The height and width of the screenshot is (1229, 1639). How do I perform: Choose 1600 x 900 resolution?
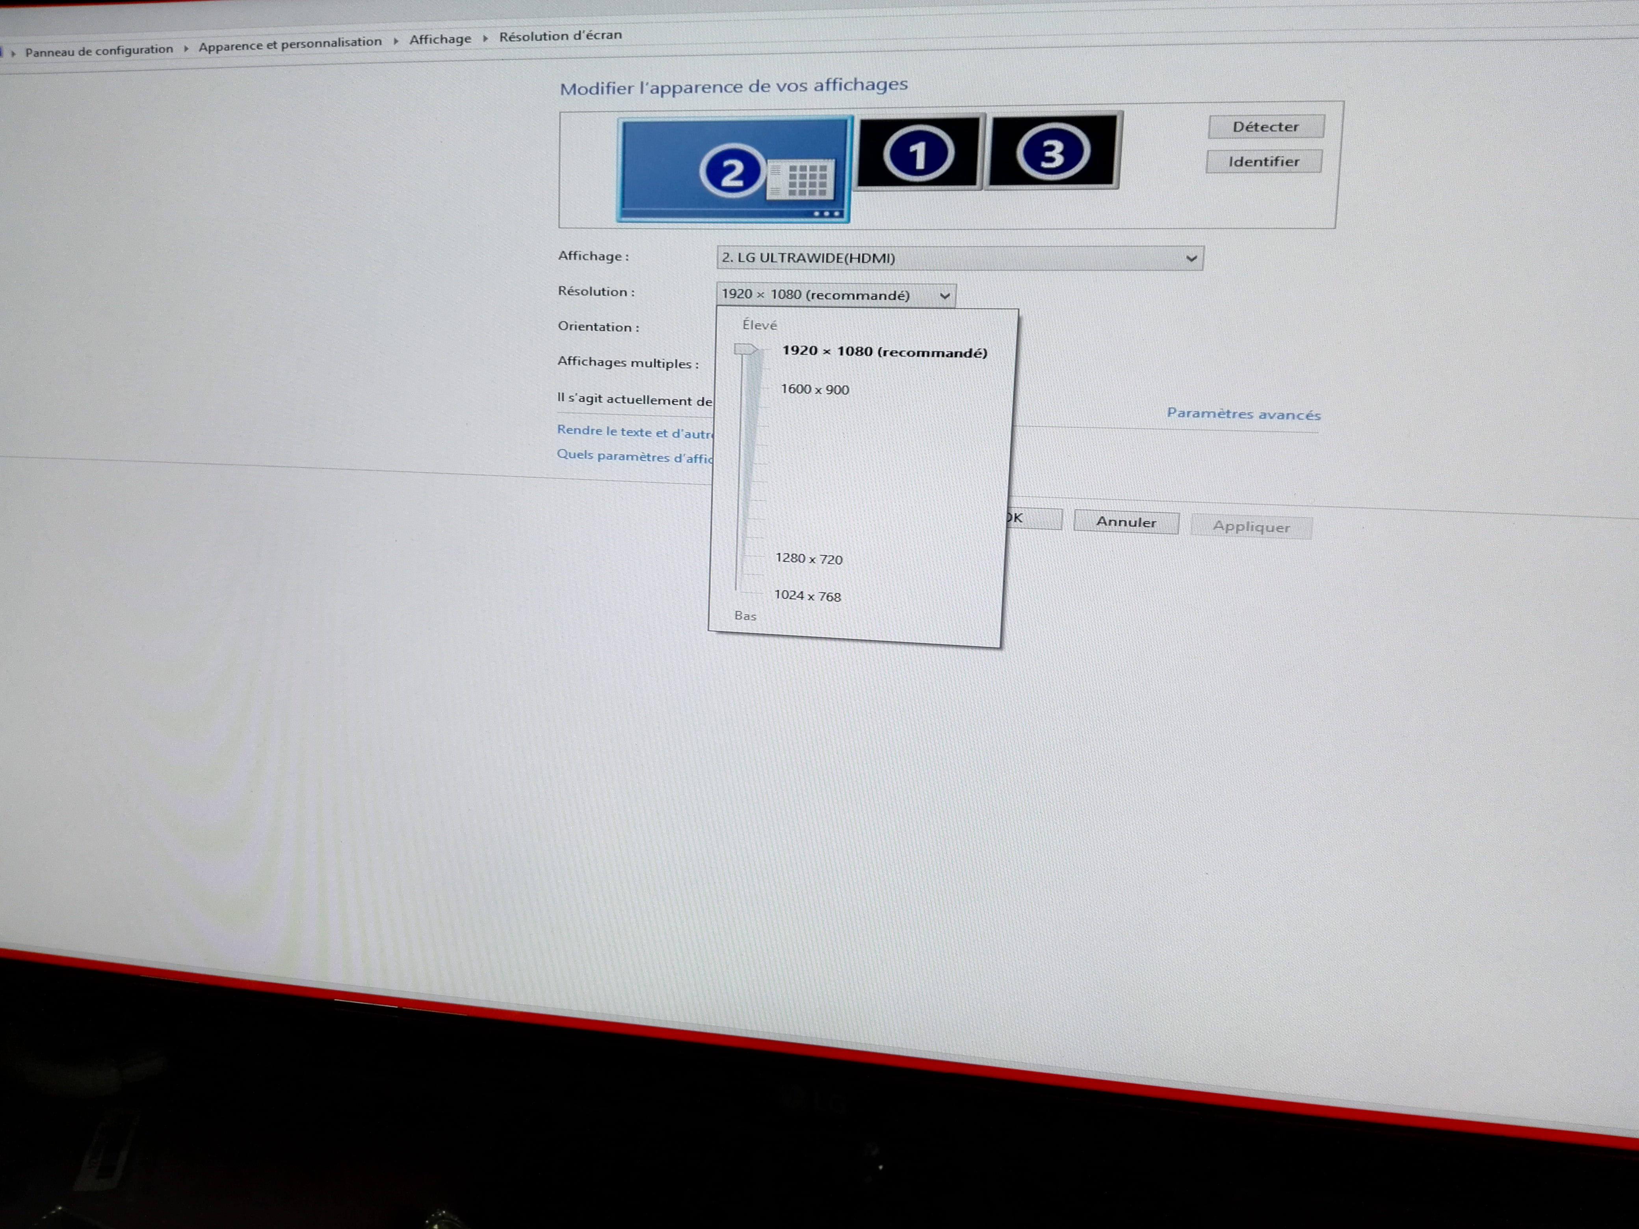(x=814, y=390)
